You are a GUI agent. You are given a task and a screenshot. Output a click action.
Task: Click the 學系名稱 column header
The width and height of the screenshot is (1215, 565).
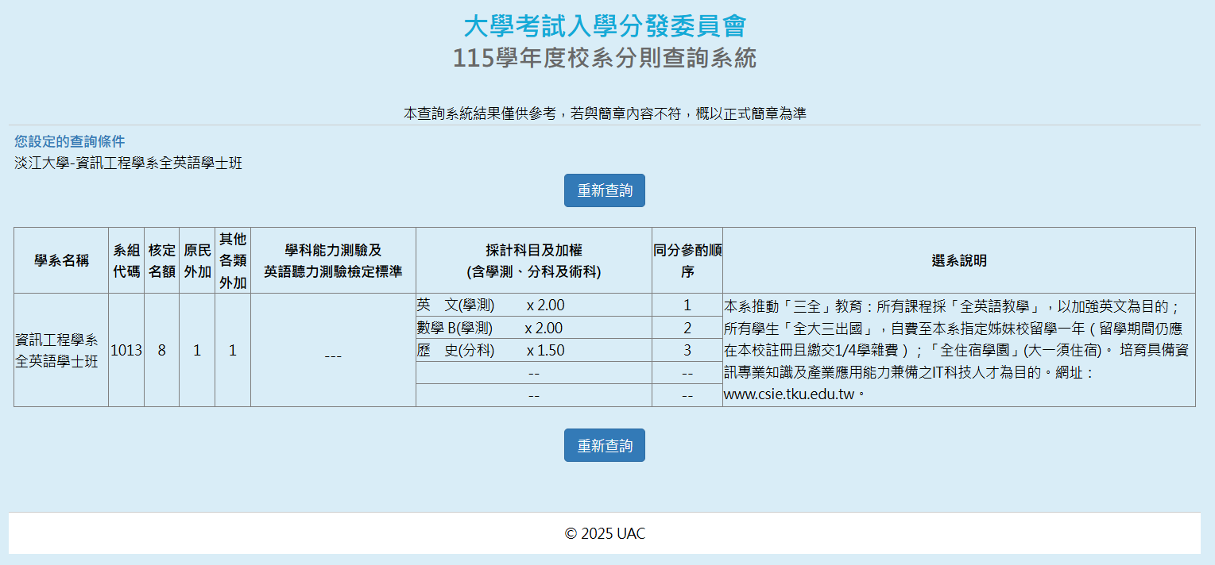coord(61,260)
